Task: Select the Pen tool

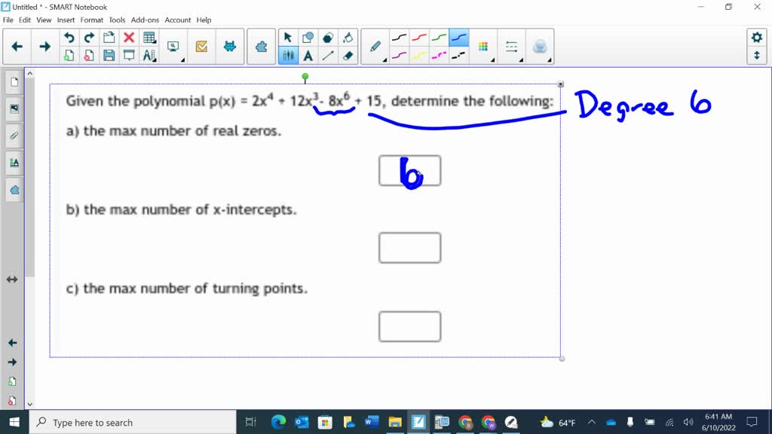Action: coord(375,45)
